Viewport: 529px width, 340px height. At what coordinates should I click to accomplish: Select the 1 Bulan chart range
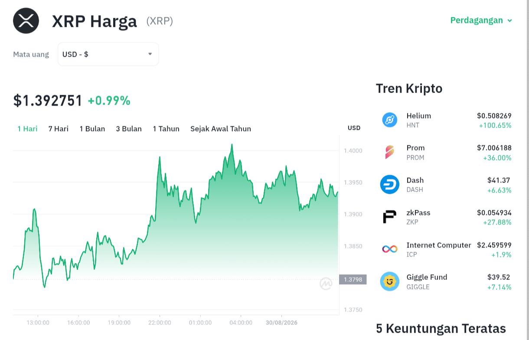(x=92, y=128)
